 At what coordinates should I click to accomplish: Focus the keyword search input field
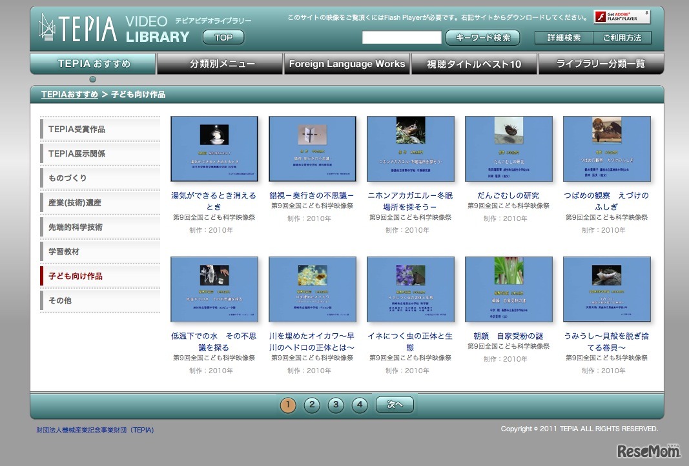[402, 37]
